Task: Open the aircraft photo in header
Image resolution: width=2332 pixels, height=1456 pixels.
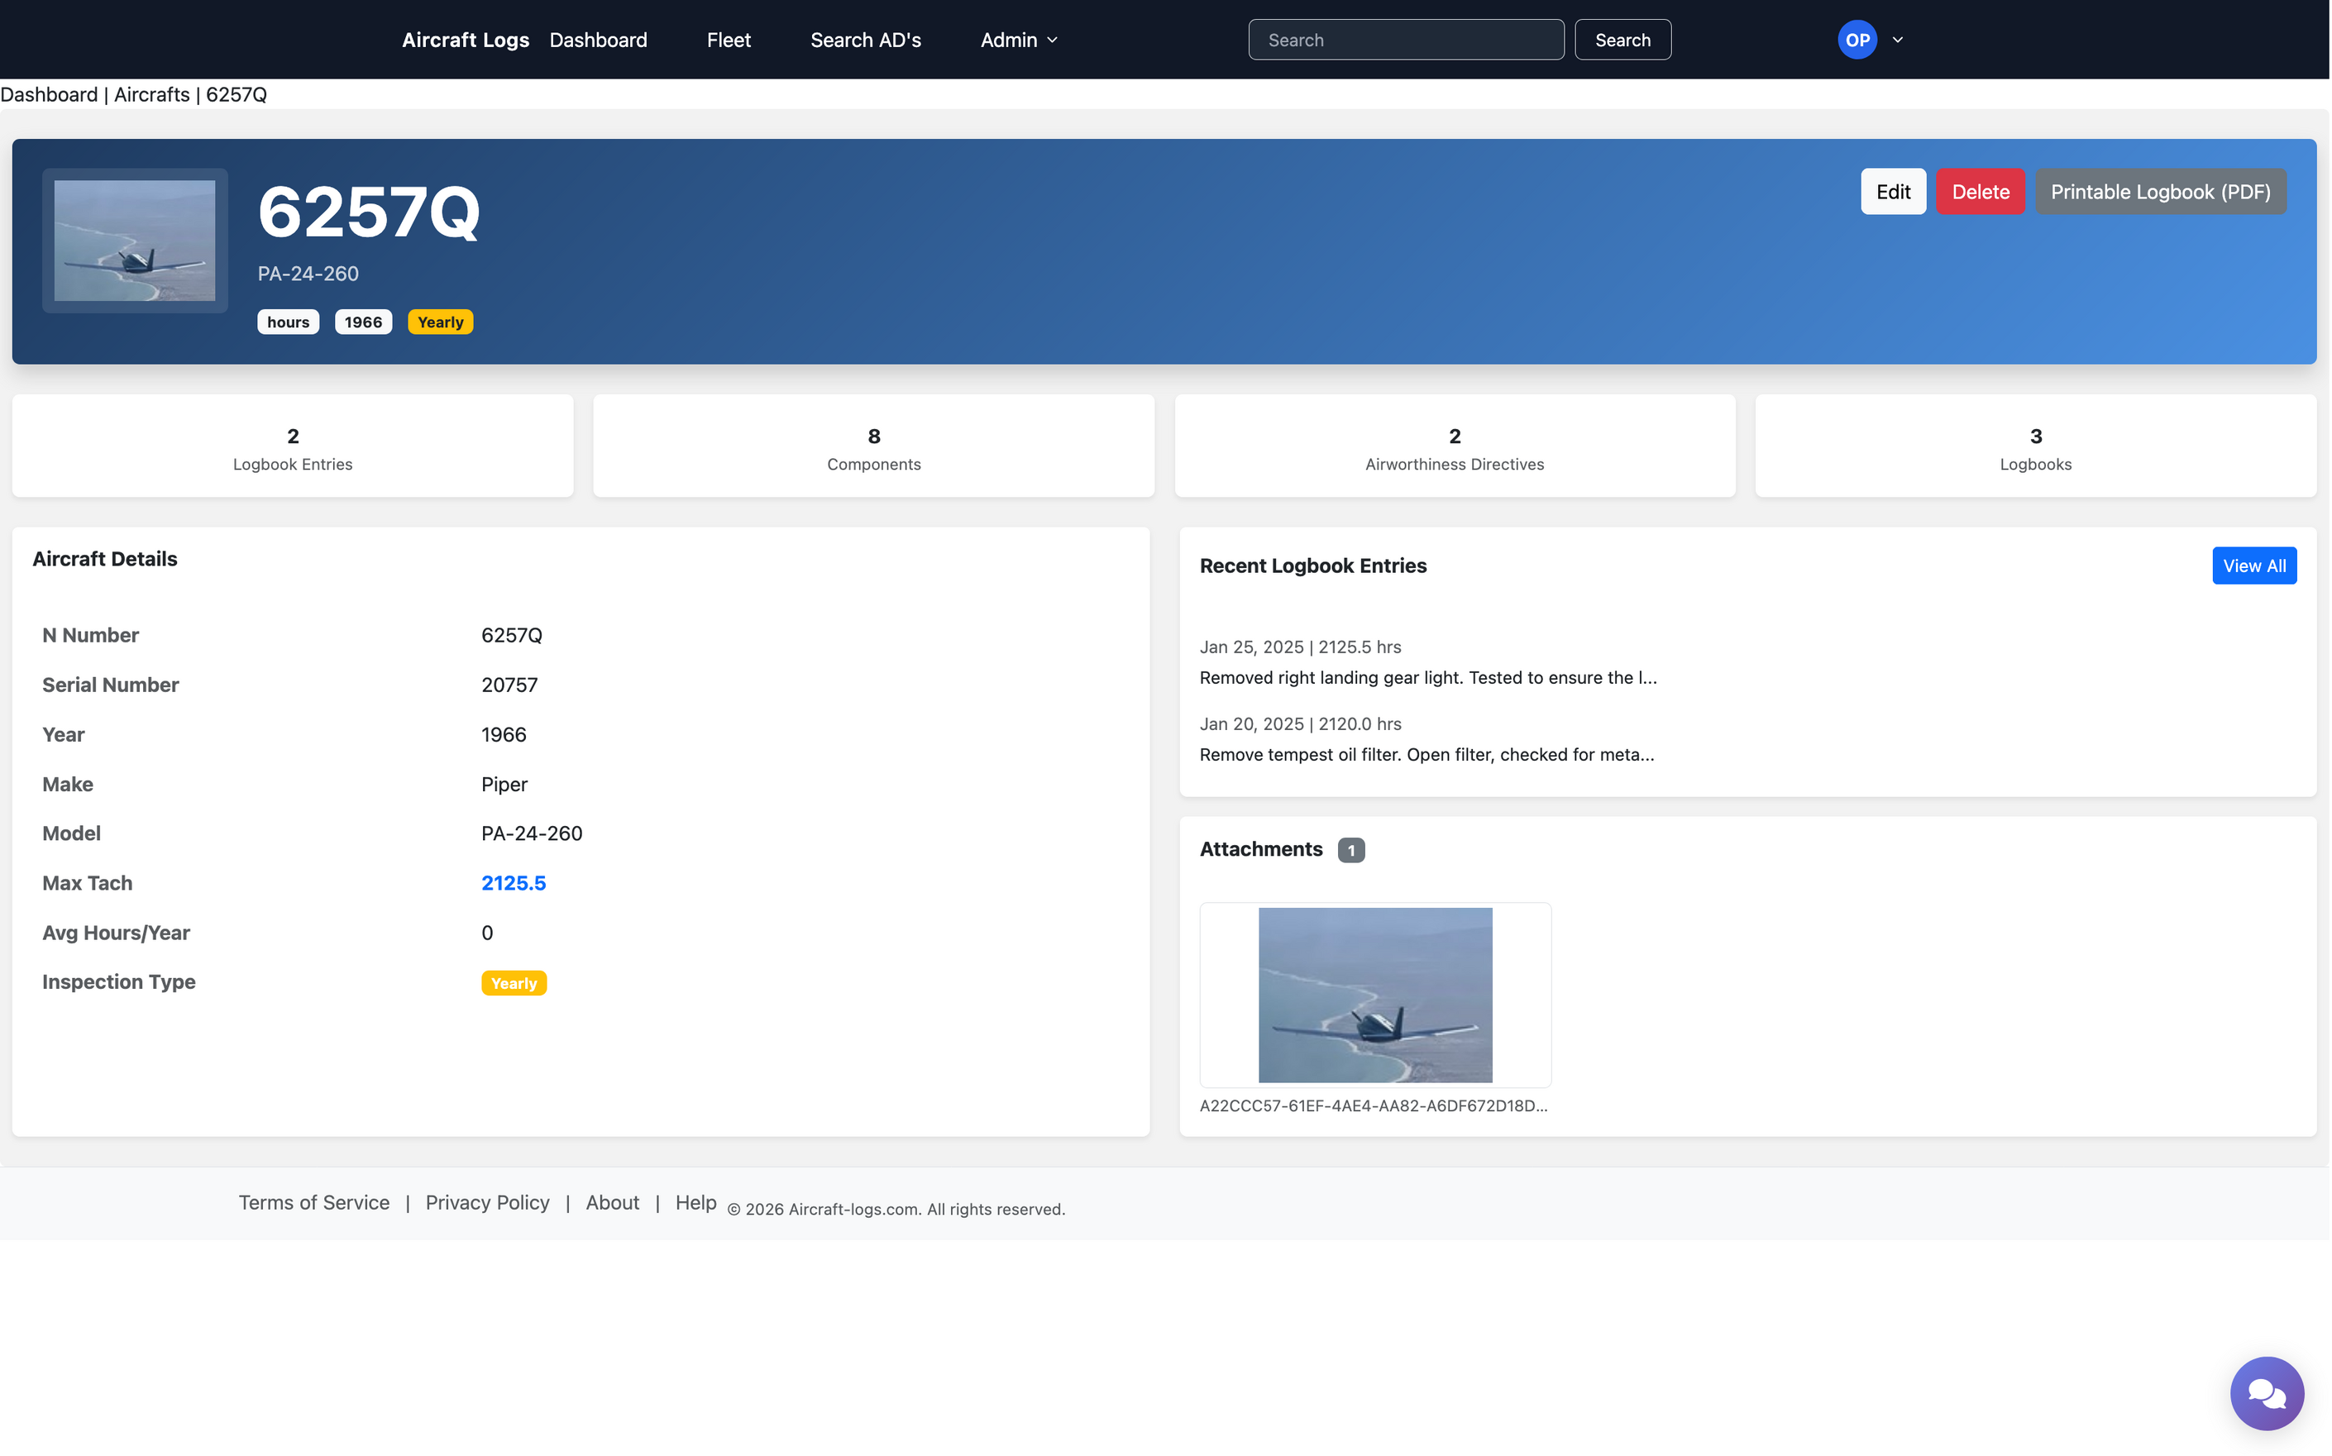Action: tap(135, 241)
